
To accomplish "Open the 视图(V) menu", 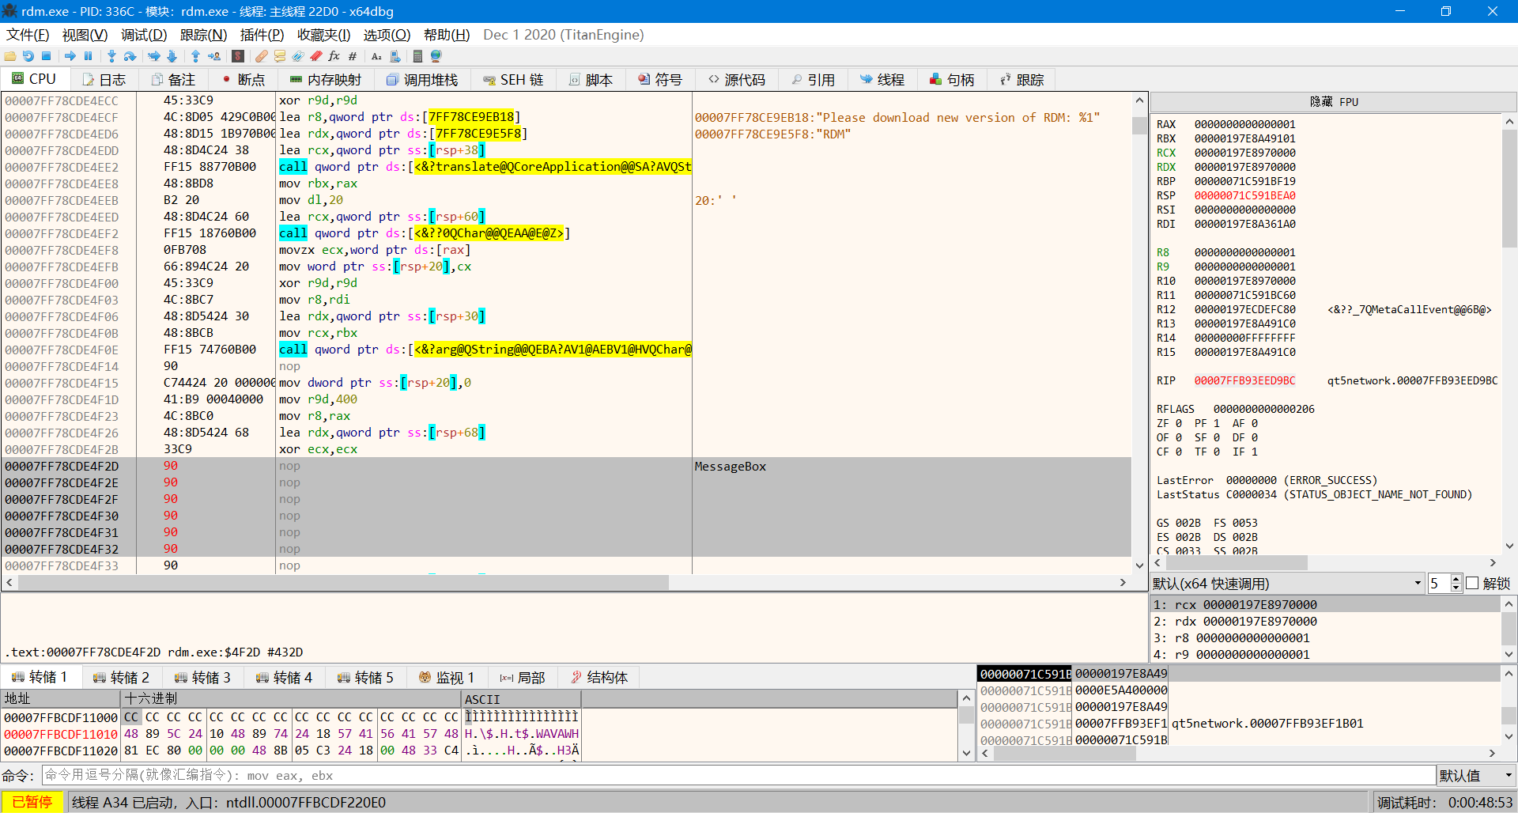I will click(85, 35).
